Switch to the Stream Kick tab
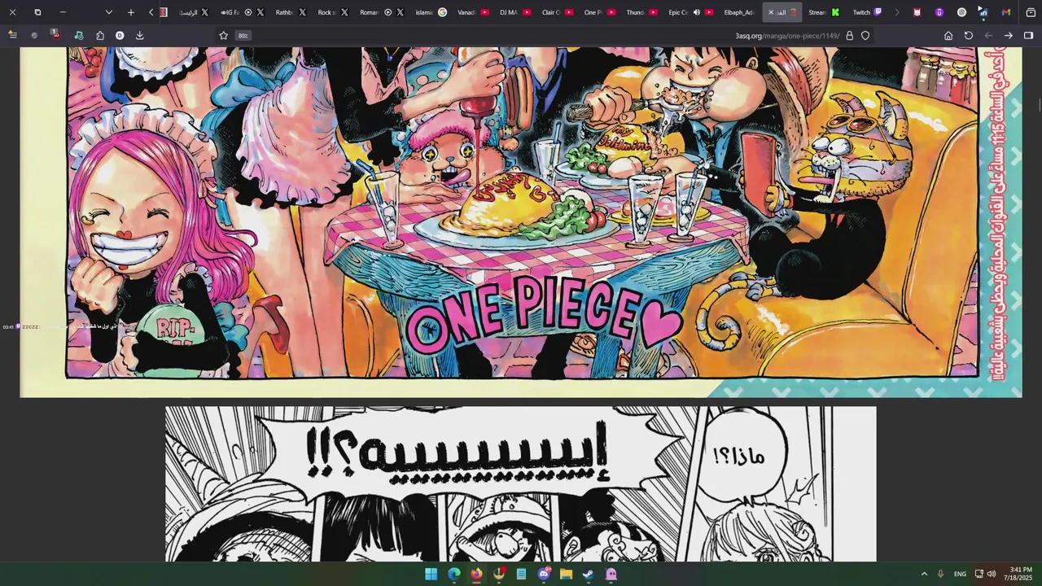1042x586 pixels. coord(823,12)
